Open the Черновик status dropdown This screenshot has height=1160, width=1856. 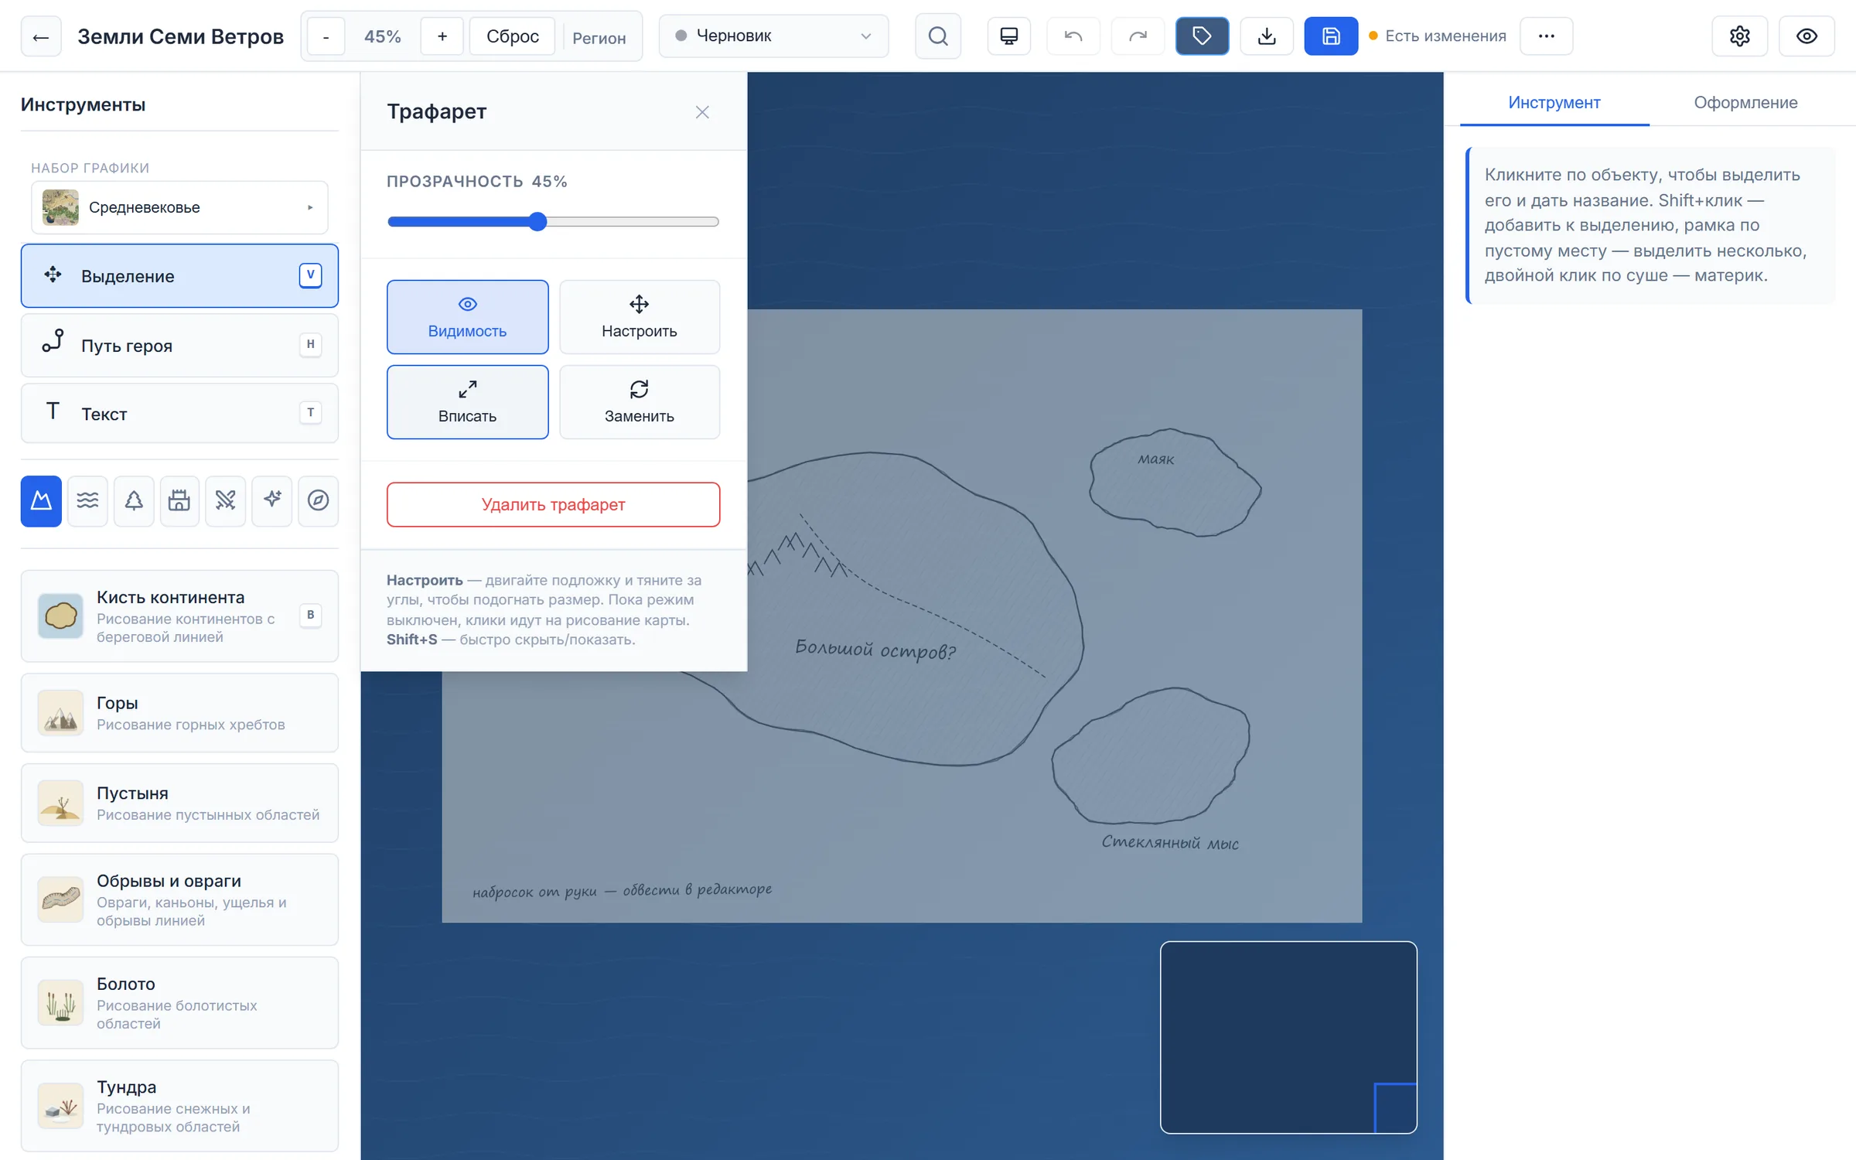click(773, 36)
